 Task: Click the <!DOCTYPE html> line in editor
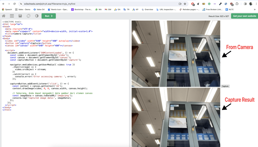click(x=12, y=22)
